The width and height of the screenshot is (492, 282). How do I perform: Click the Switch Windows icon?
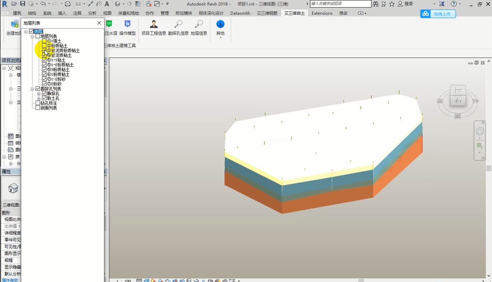[157, 4]
